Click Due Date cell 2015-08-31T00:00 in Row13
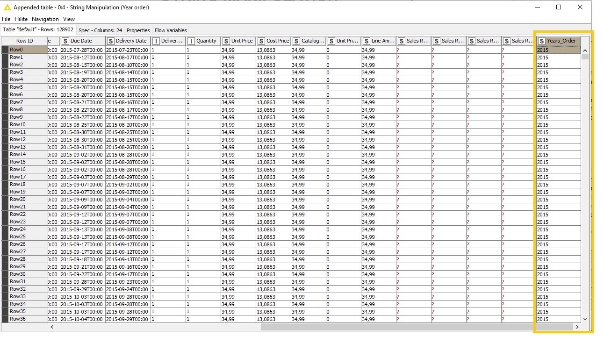The image size is (604, 358). [83, 147]
